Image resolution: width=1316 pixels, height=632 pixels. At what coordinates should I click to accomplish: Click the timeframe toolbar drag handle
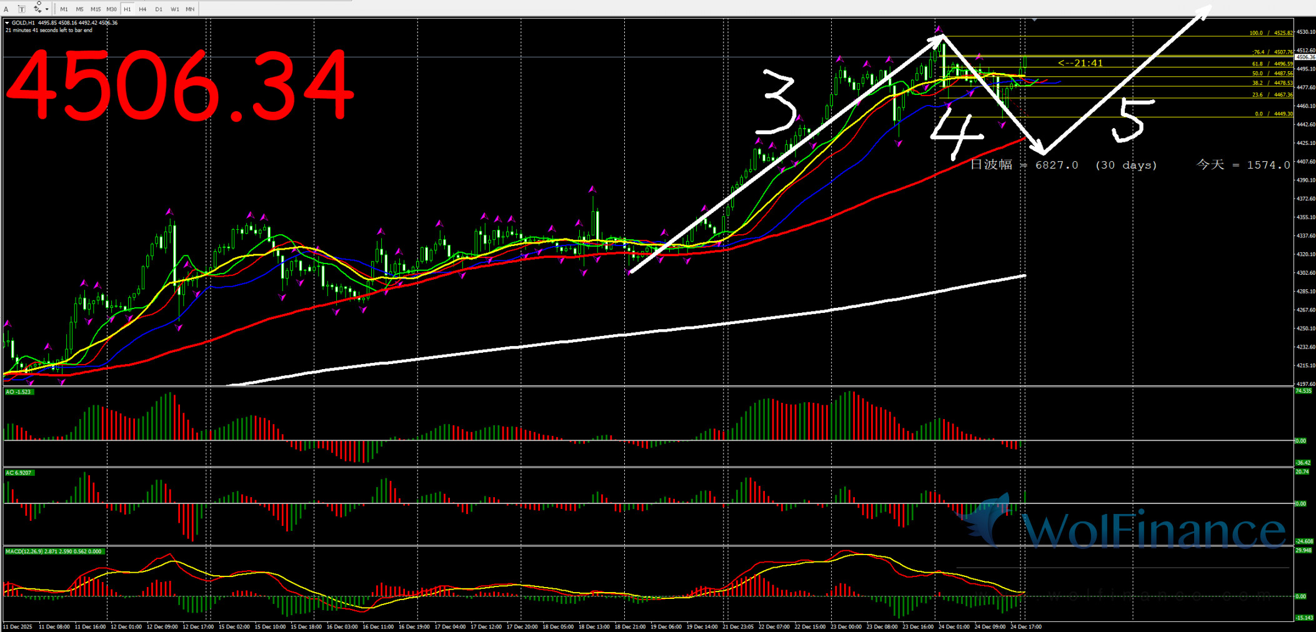coord(55,9)
